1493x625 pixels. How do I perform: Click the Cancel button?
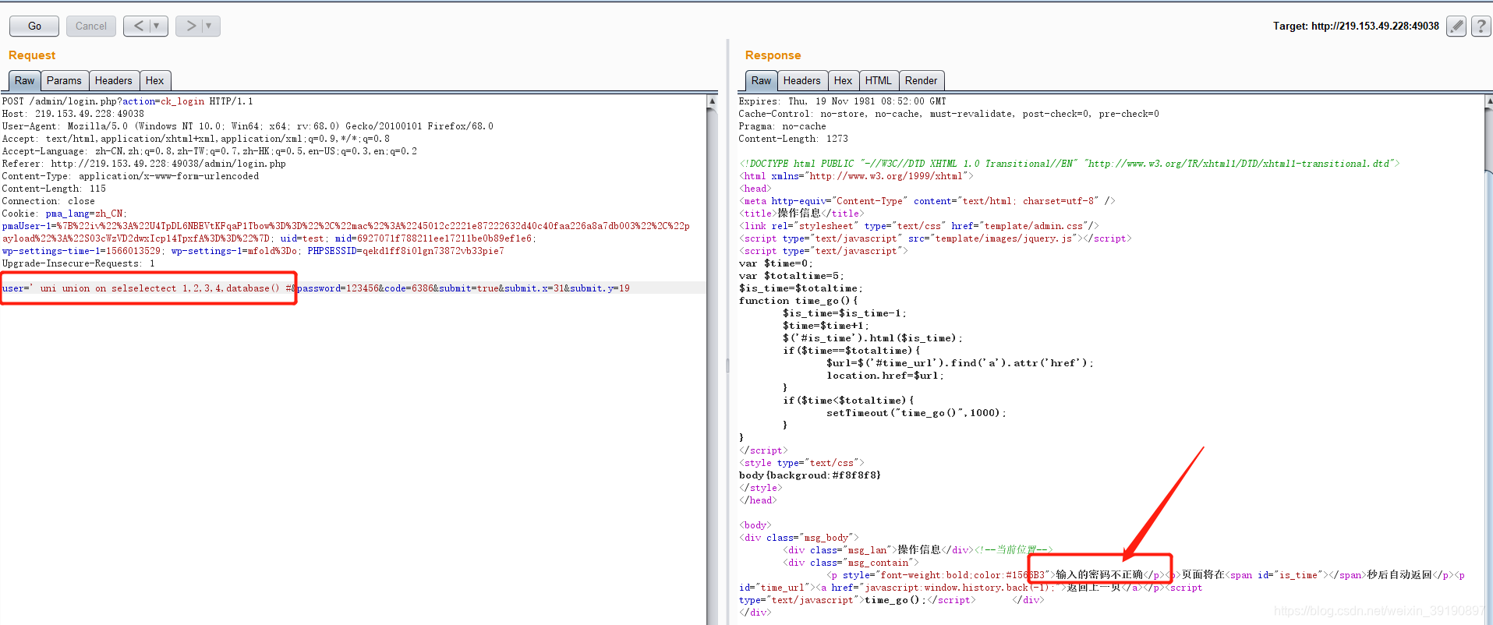[x=91, y=26]
